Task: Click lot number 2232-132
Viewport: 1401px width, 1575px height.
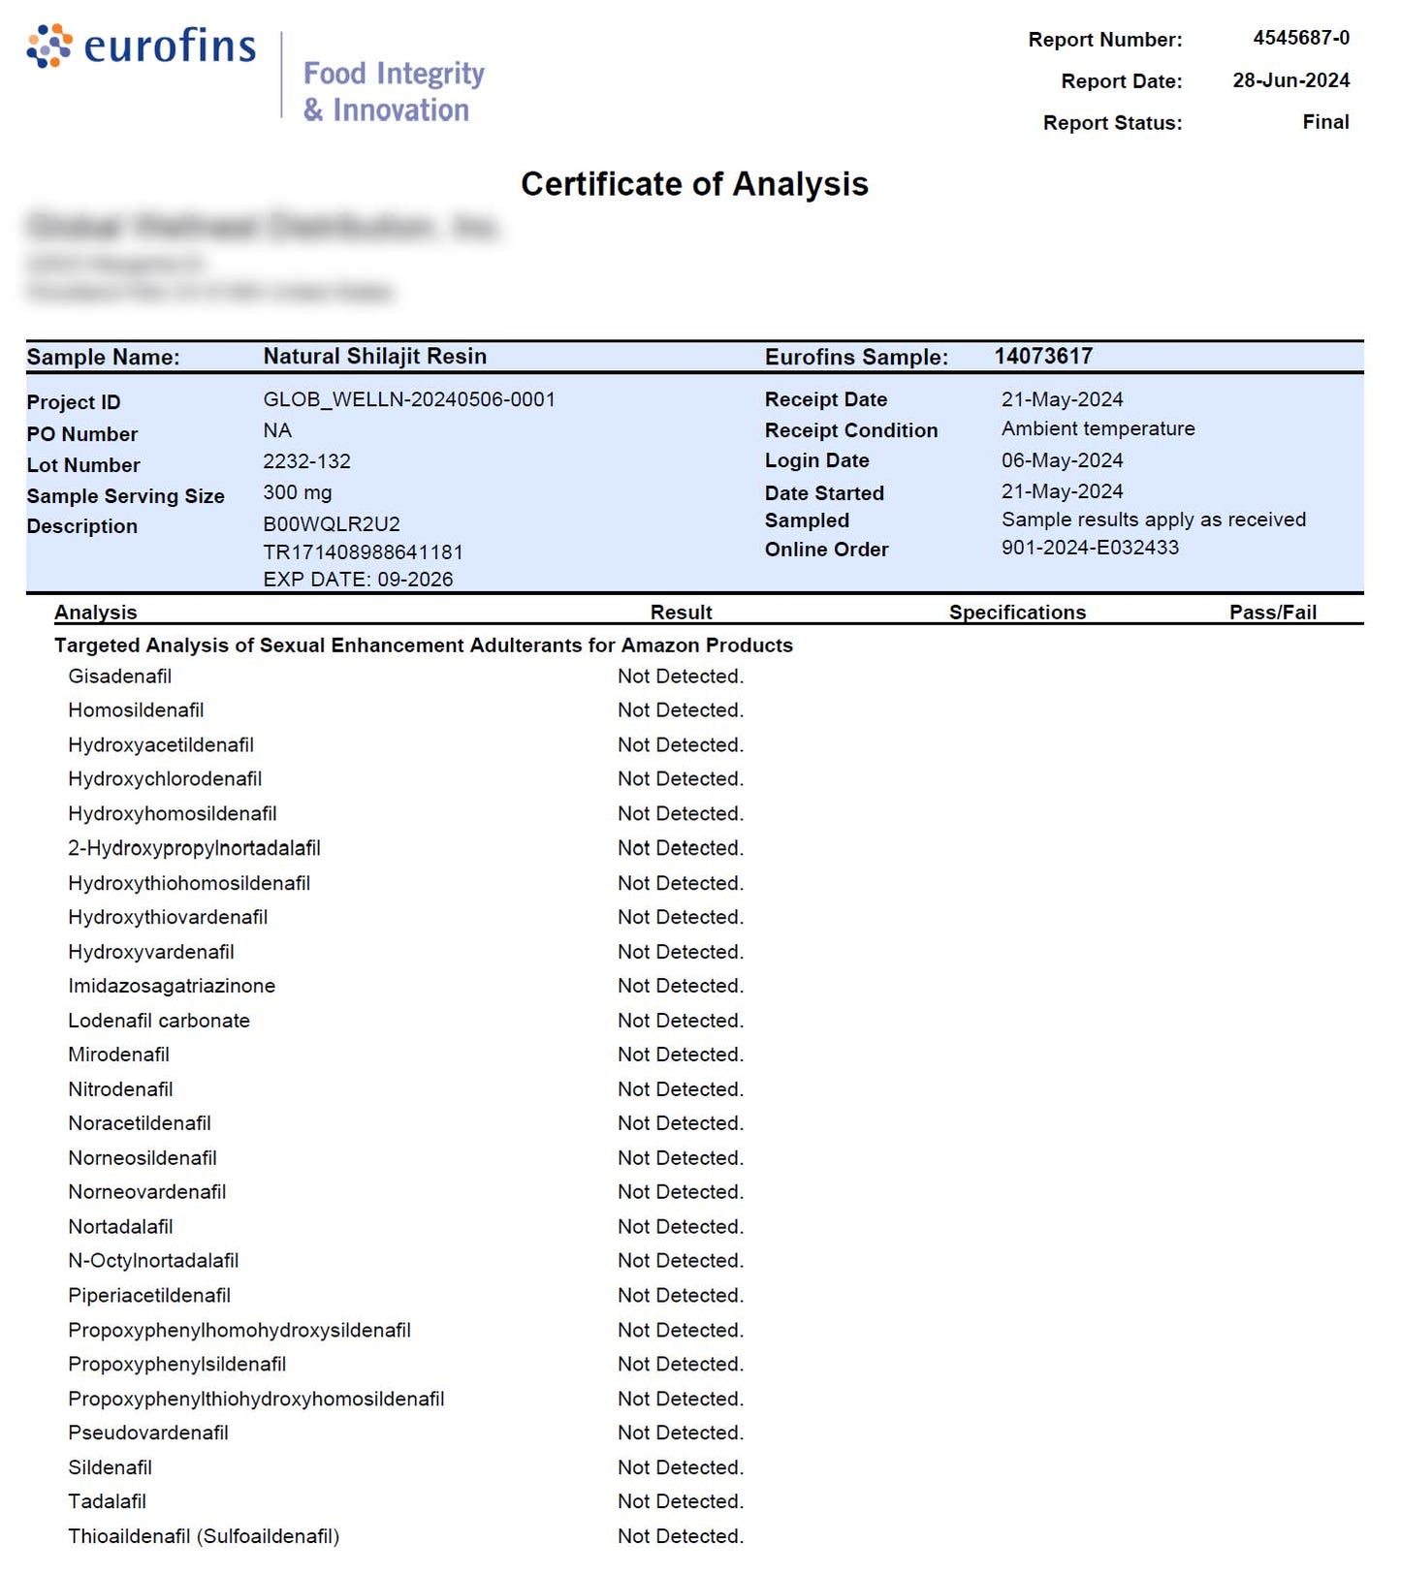Action: 306,461
